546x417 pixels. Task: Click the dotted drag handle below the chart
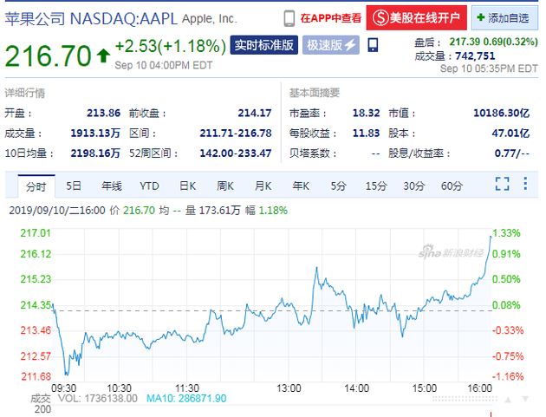click(465, 399)
